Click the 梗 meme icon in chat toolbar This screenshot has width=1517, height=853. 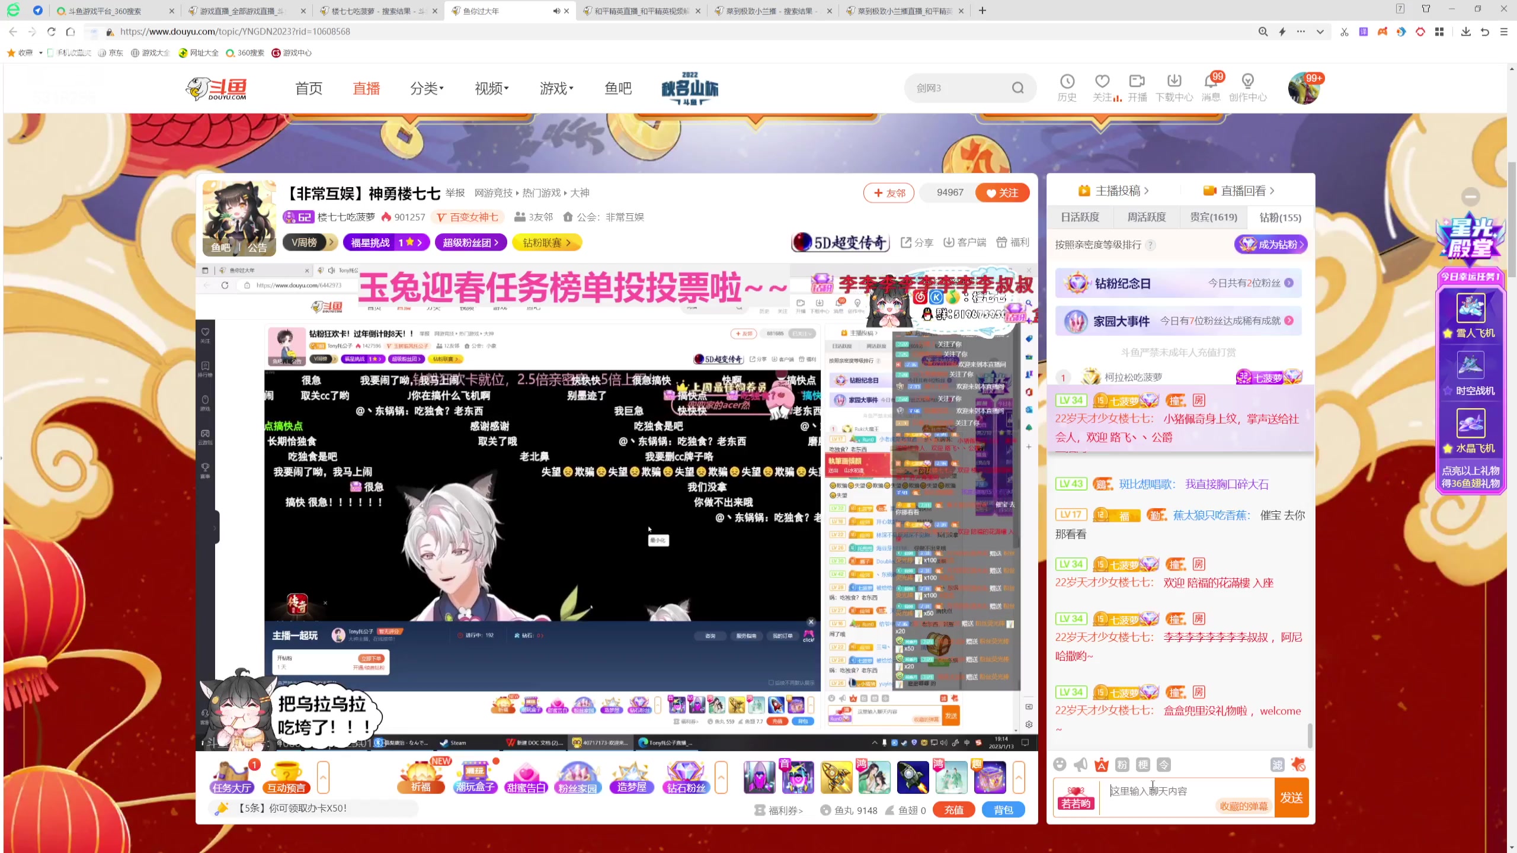pos(1143,765)
